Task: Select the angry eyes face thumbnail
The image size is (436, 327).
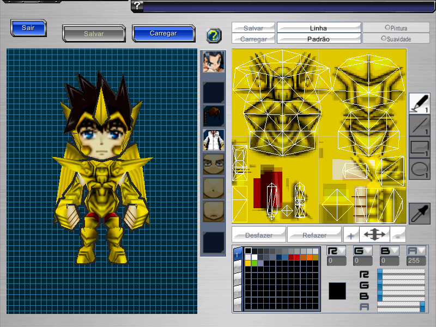Action: coord(214,164)
